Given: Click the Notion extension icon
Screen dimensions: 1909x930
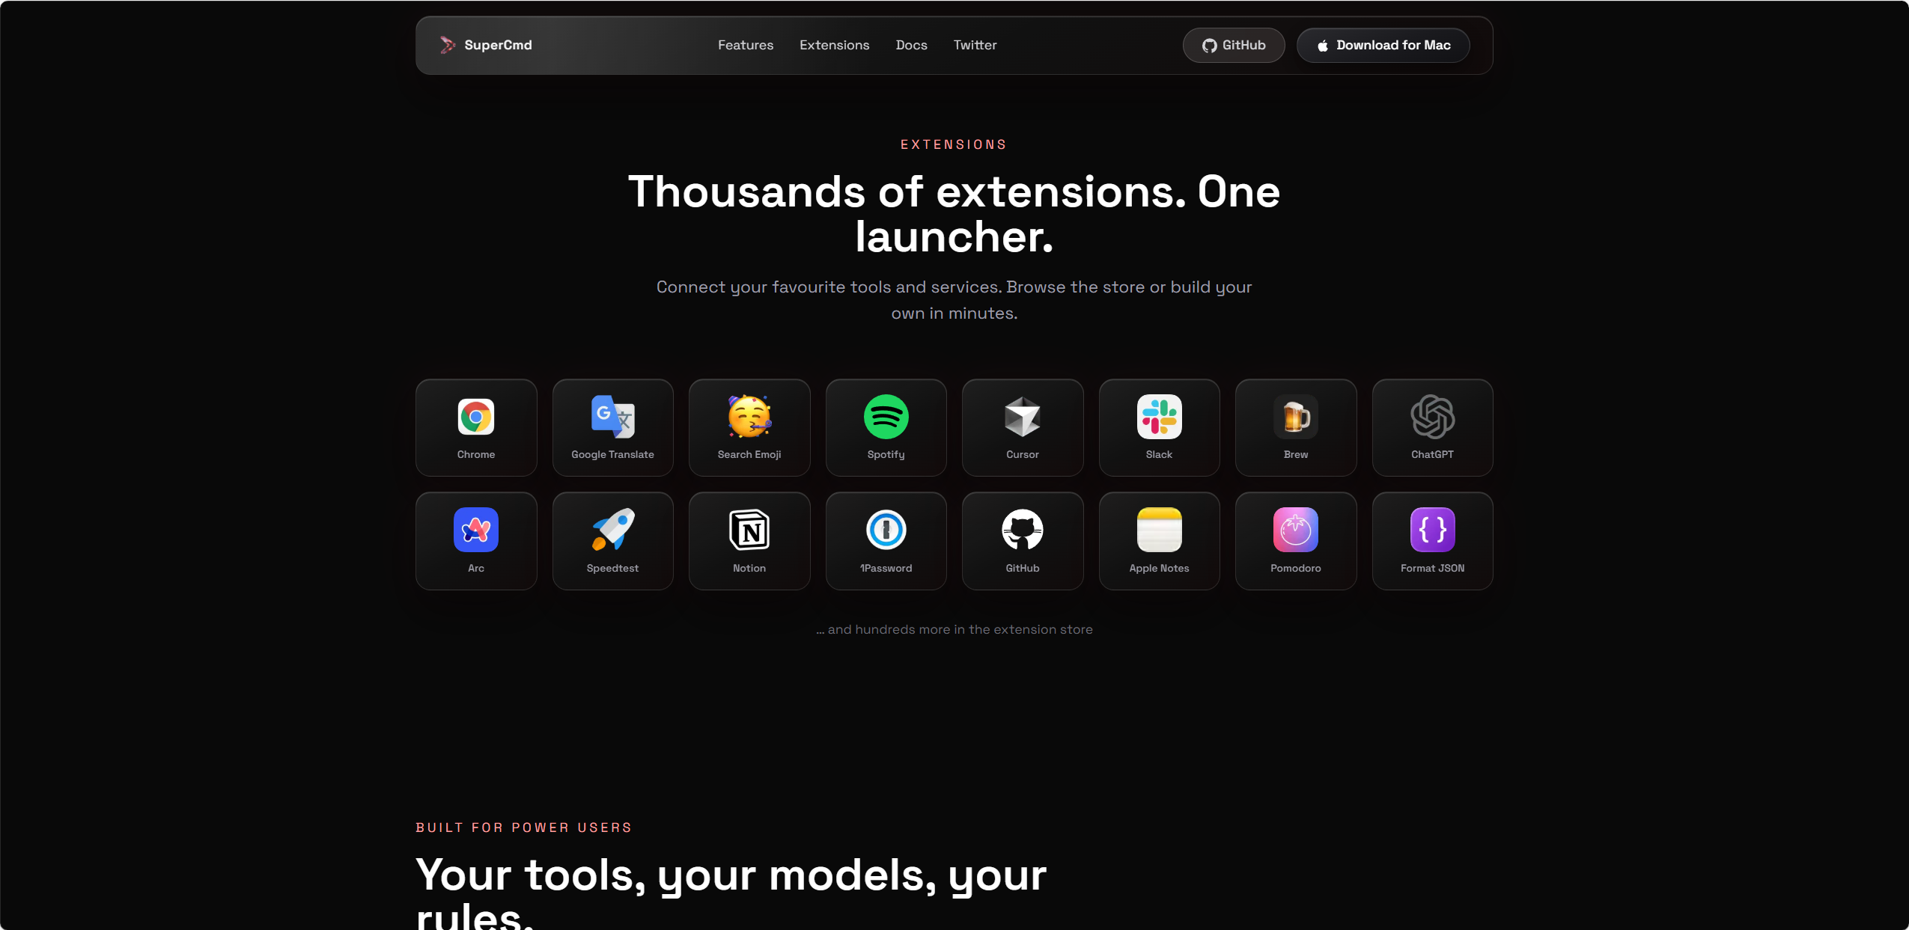Looking at the screenshot, I should [x=749, y=530].
